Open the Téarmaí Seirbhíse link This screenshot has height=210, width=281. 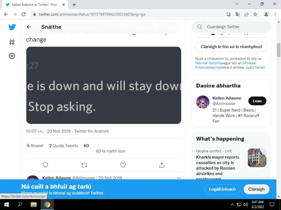[209, 63]
